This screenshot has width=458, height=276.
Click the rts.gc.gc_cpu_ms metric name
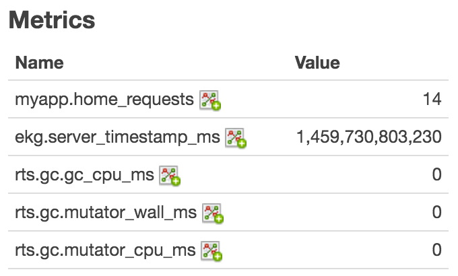(85, 175)
